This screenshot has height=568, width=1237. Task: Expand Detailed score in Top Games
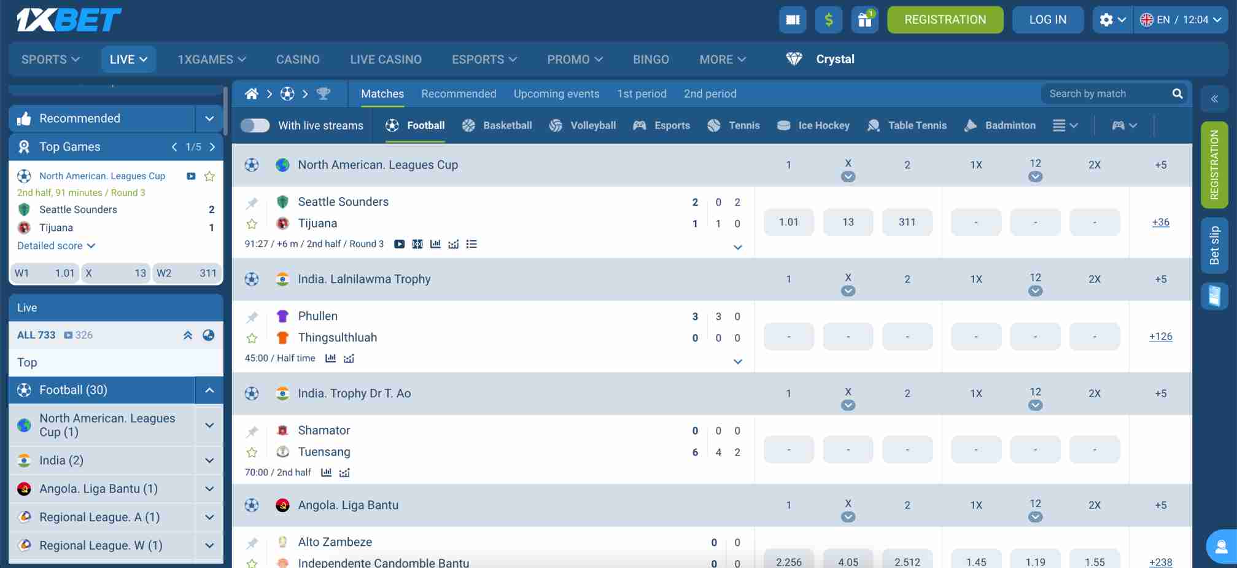(56, 246)
